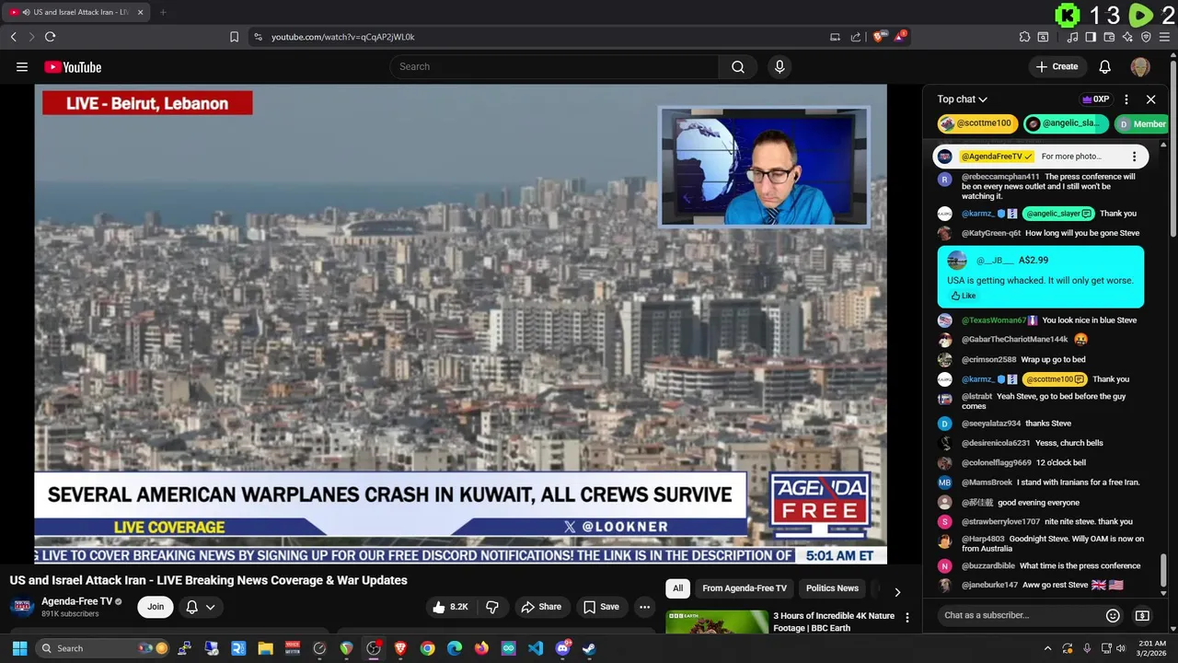Open the notification preference chevron beside Join
This screenshot has width=1178, height=663.
(210, 607)
